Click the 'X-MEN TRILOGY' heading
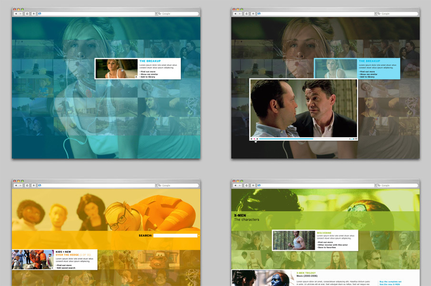This screenshot has height=286, width=431. click(x=306, y=273)
